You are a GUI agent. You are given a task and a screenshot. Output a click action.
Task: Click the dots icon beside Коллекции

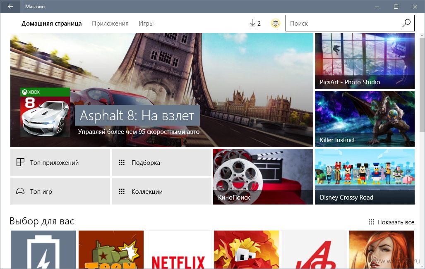pos(122,191)
